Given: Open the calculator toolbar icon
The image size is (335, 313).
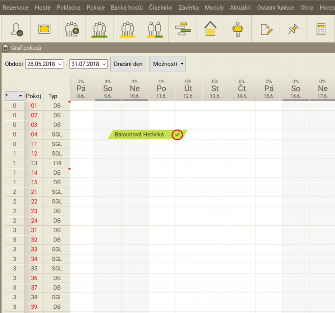Looking at the screenshot, I should [x=321, y=29].
